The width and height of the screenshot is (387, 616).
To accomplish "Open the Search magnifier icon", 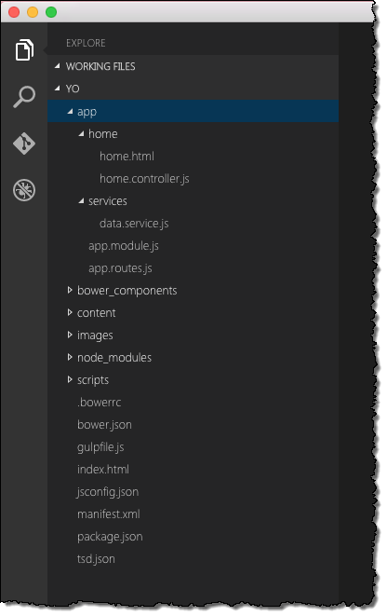I will coord(24,97).
